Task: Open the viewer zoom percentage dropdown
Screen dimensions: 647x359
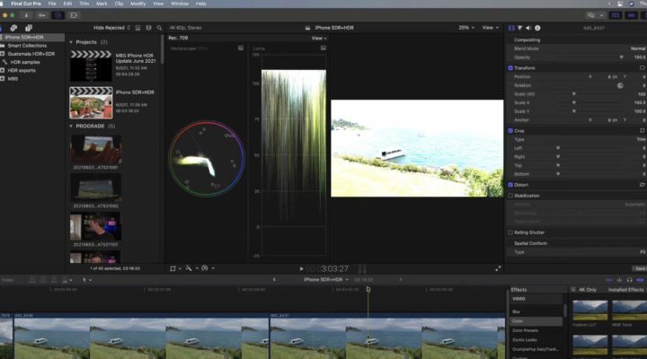Action: 466,28
